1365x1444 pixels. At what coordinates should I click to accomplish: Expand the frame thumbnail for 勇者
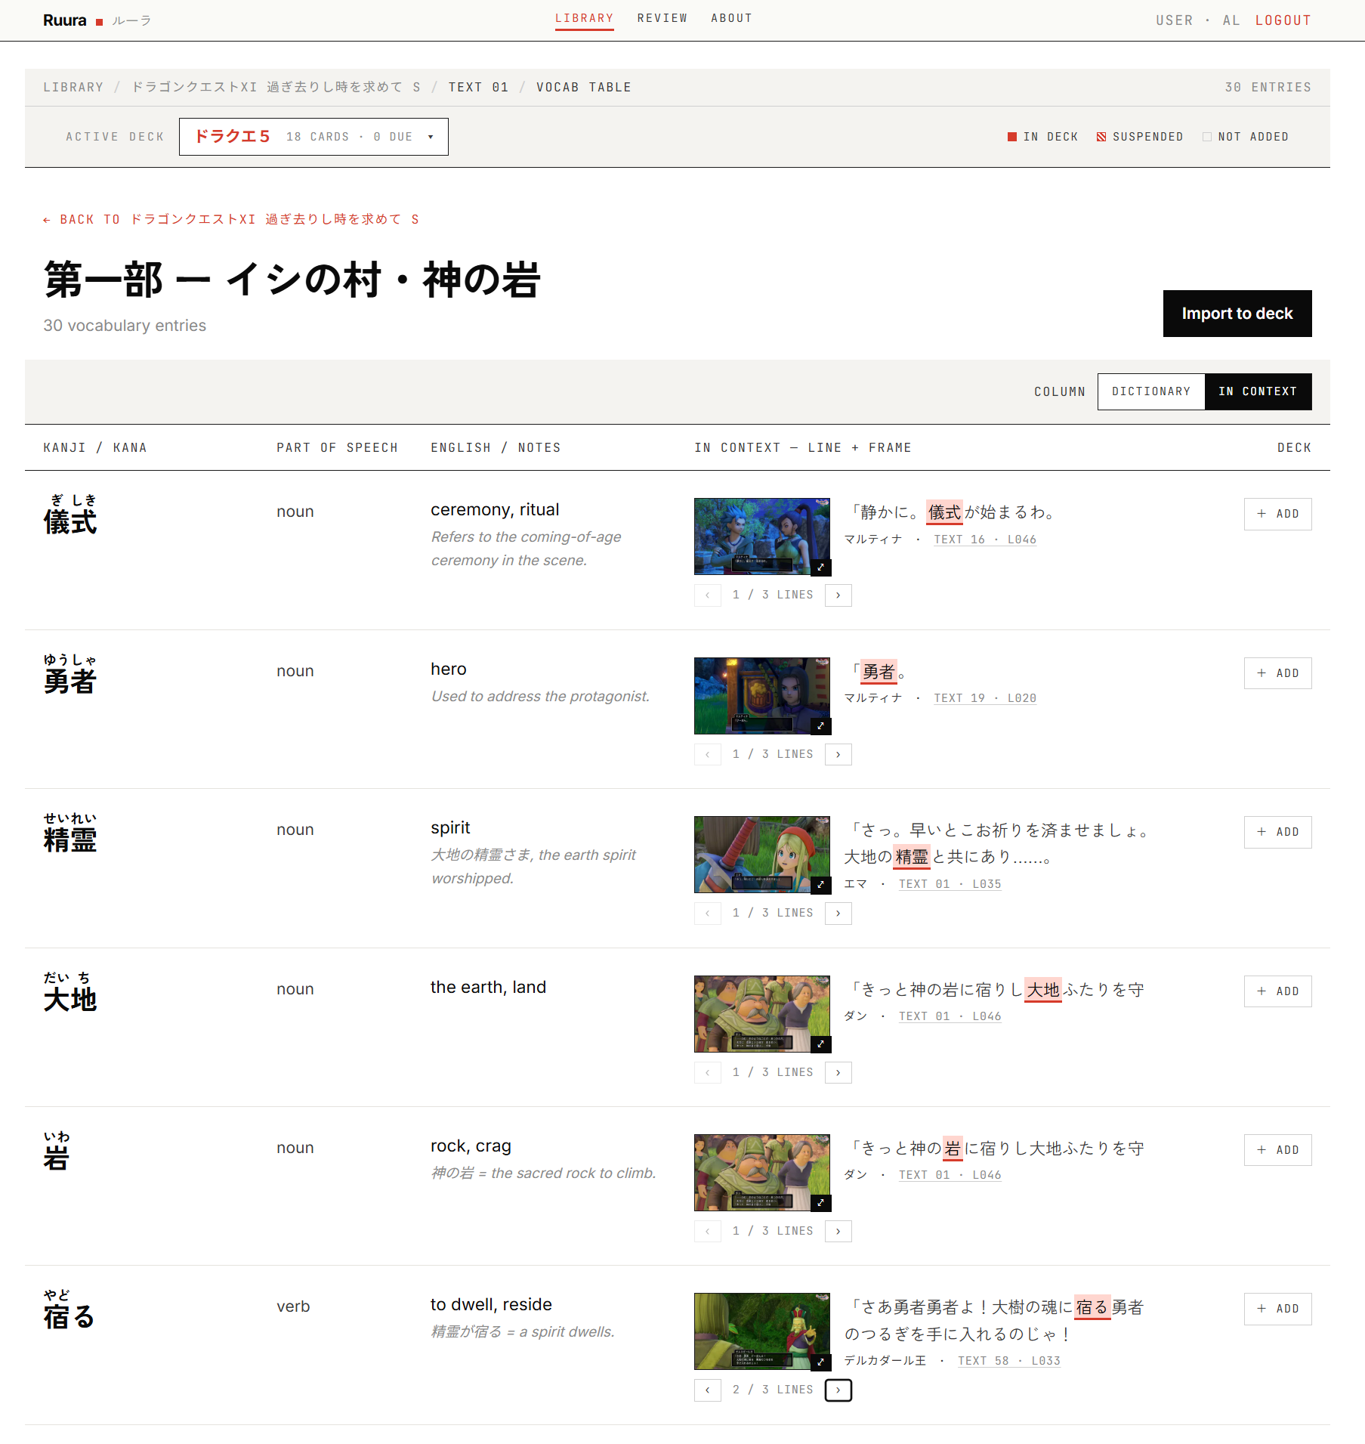pos(820,726)
